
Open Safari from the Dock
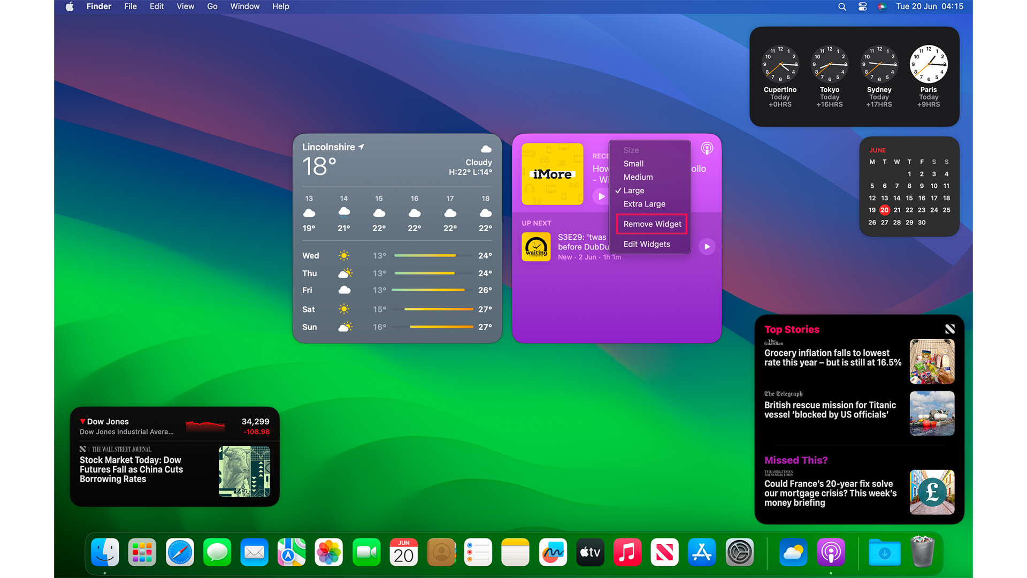tap(180, 552)
